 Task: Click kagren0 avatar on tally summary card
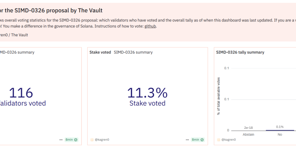pyautogui.click(x=218, y=140)
